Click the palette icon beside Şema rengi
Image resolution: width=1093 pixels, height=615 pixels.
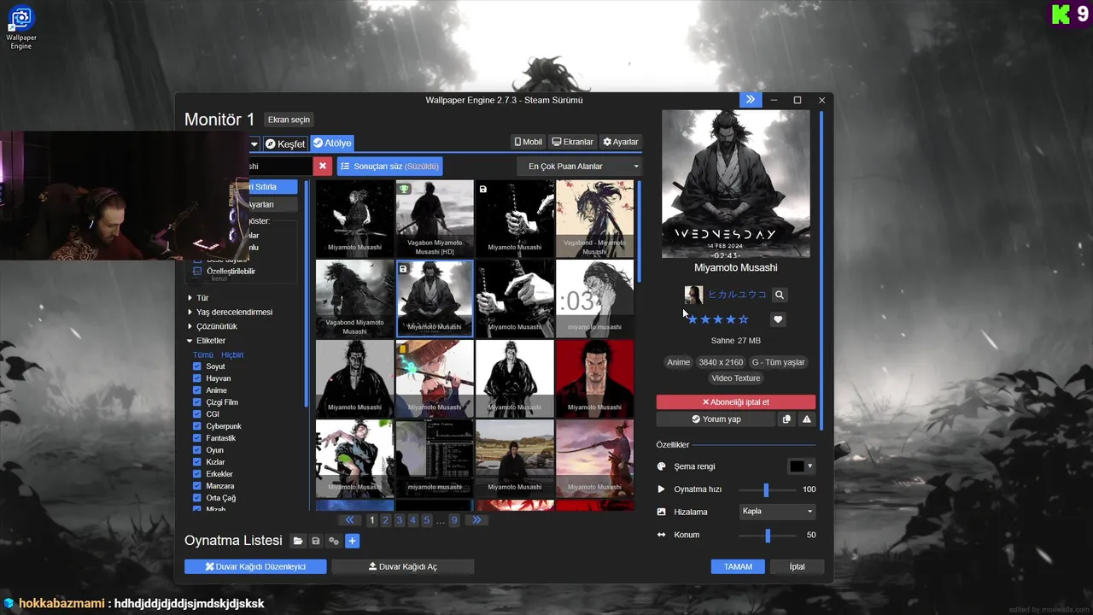pos(661,466)
